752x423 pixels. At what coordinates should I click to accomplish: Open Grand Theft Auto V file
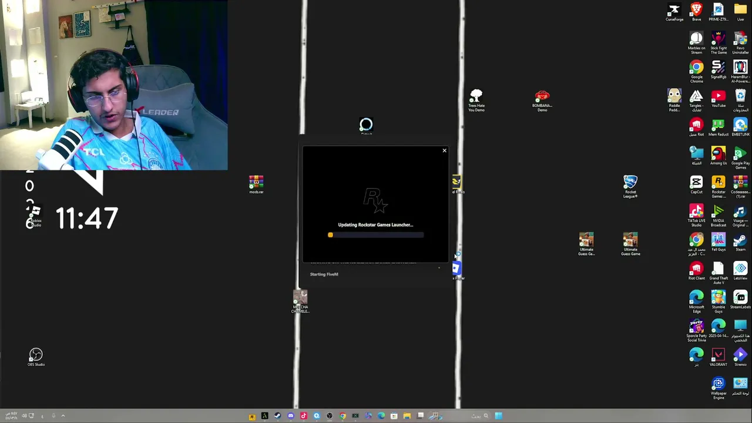719,273
